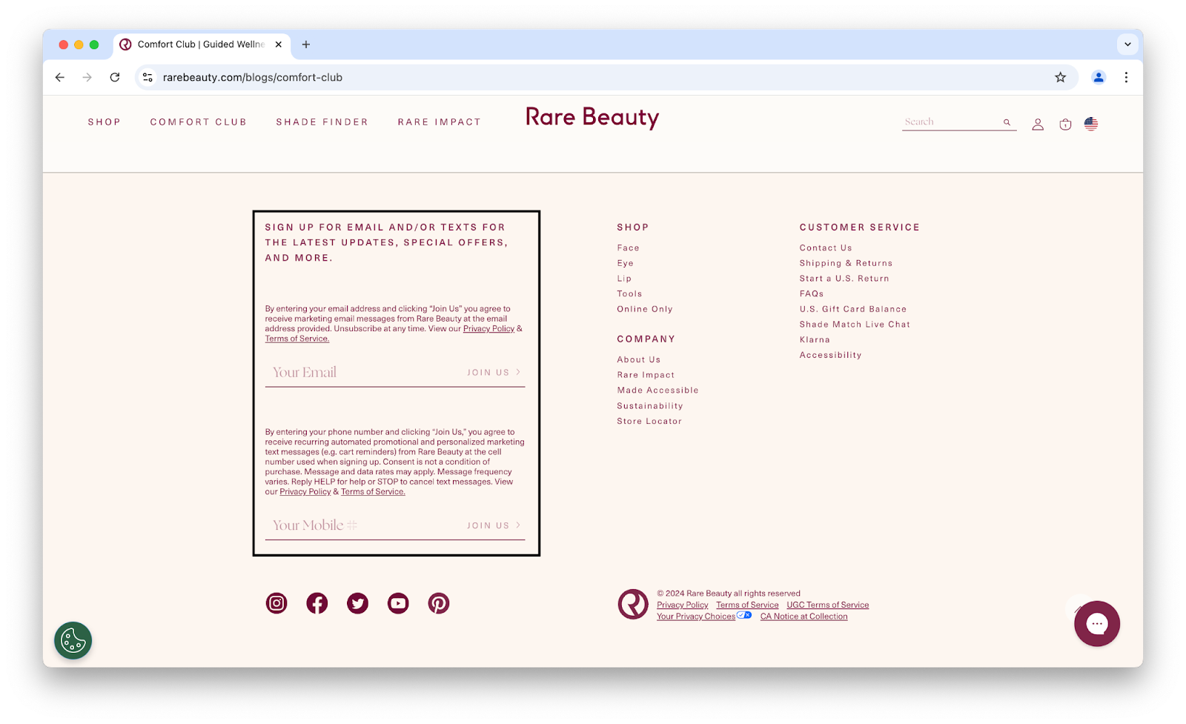Open the shopping bag icon
1186x724 pixels.
coord(1065,124)
